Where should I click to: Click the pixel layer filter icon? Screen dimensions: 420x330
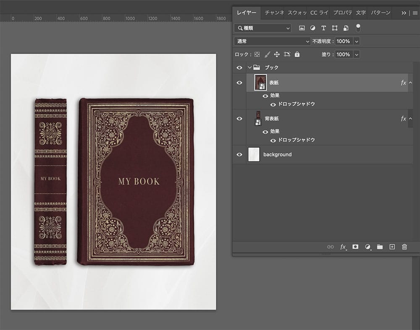(x=302, y=28)
